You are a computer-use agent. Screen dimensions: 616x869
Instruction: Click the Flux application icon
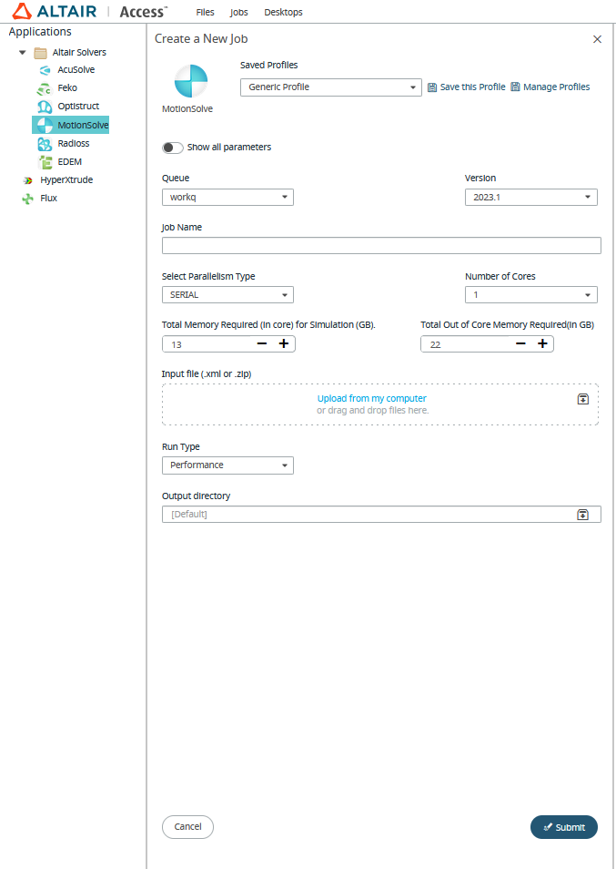[x=27, y=199]
